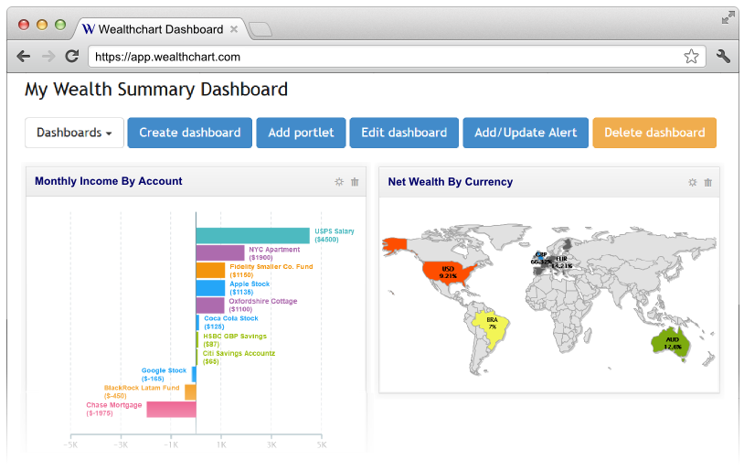The image size is (744, 471).
Task: Click fullscreen expand arrows icon
Action: [728, 17]
